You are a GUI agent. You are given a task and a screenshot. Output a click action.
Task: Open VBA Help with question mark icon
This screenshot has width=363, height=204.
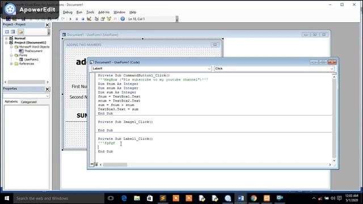(x=123, y=19)
